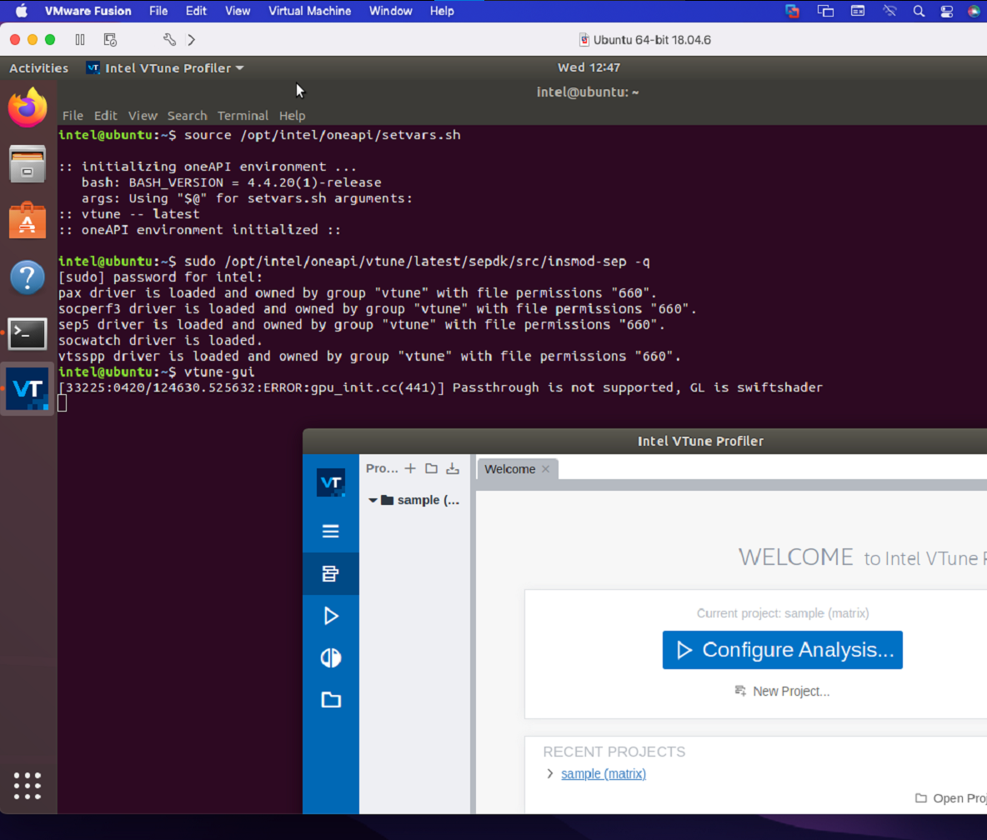987x840 pixels.
Task: Open the Intel VTune Profiler app menu dropdown
Action: pyautogui.click(x=238, y=68)
